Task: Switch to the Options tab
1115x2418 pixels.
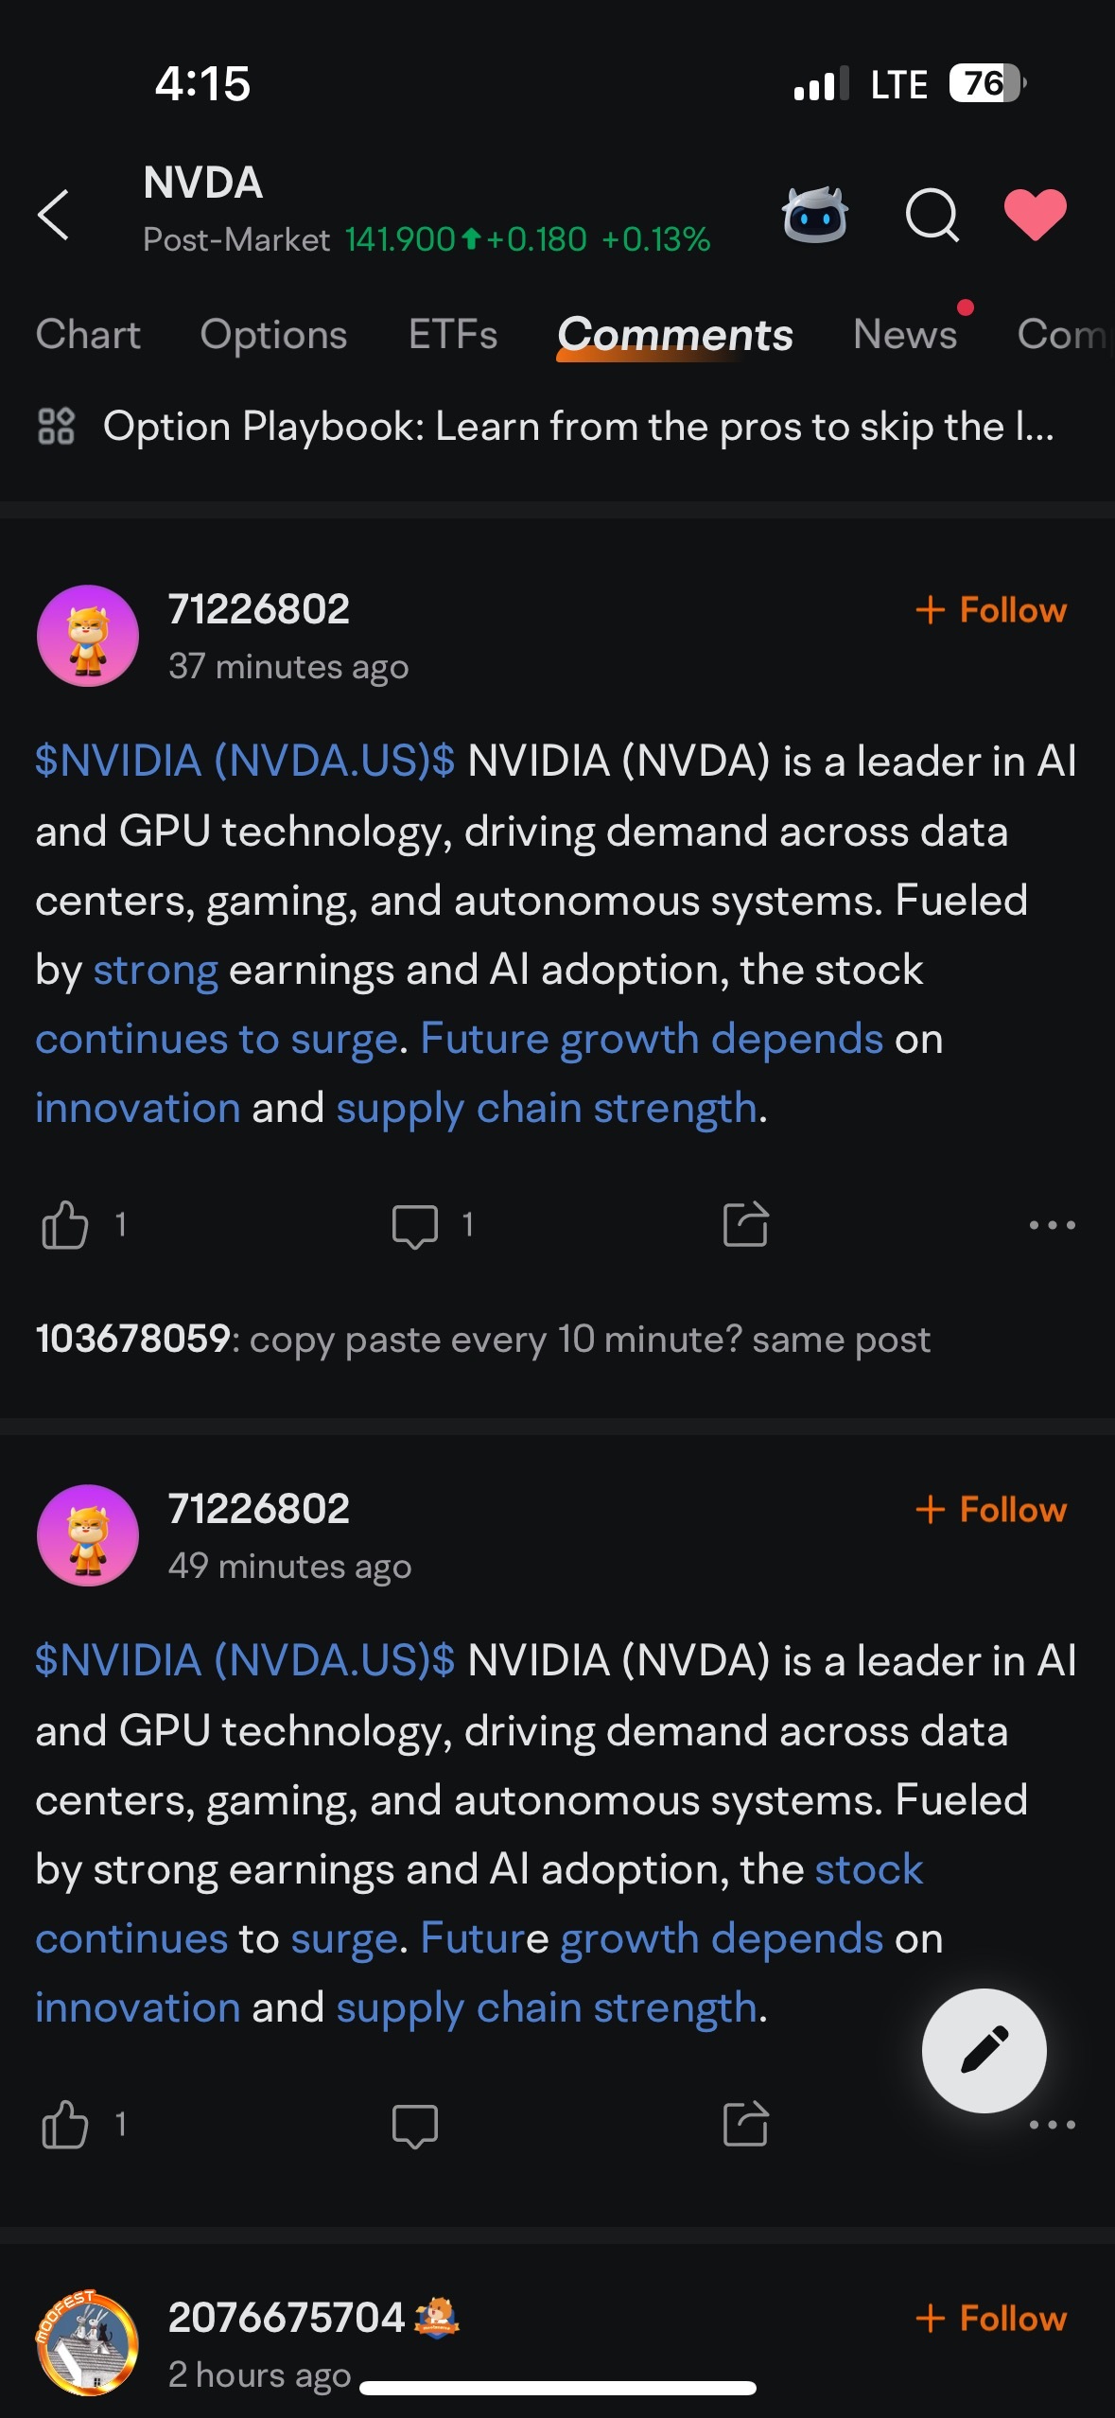Action: (273, 334)
